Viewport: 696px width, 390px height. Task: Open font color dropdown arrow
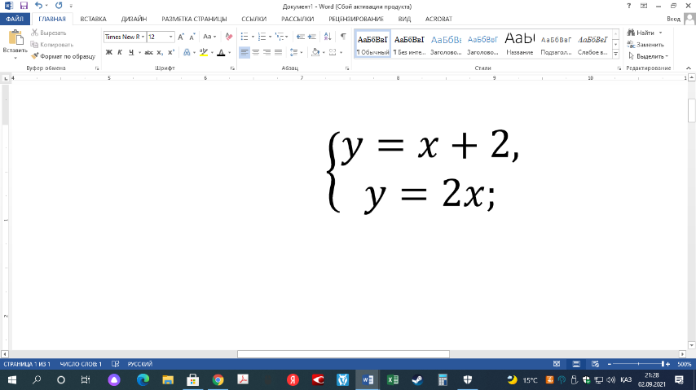coord(230,52)
